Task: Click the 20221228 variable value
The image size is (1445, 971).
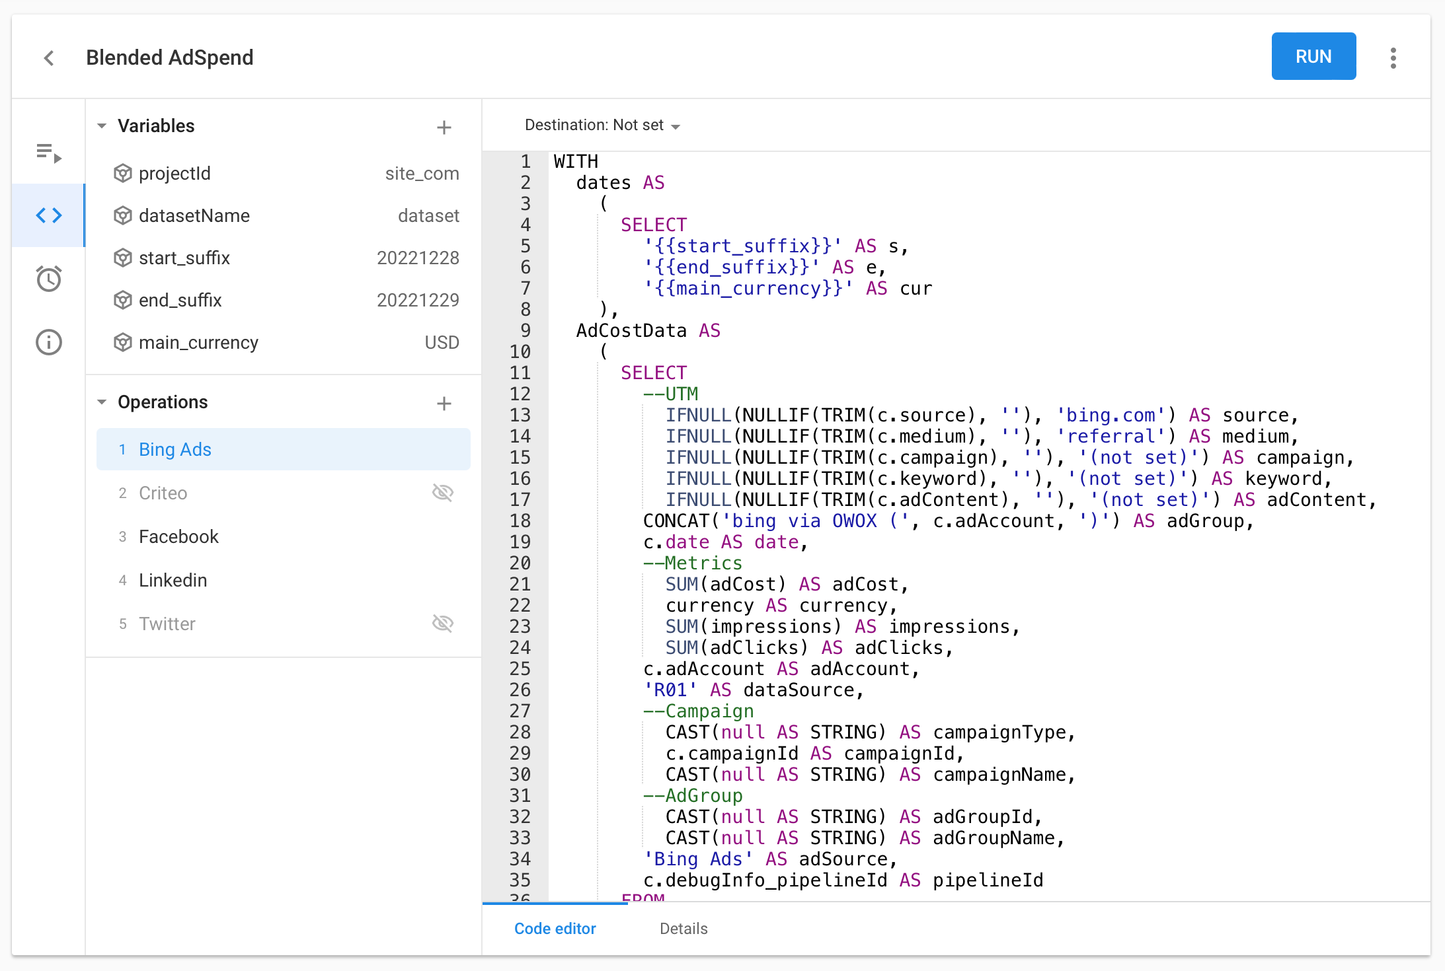Action: click(x=418, y=258)
